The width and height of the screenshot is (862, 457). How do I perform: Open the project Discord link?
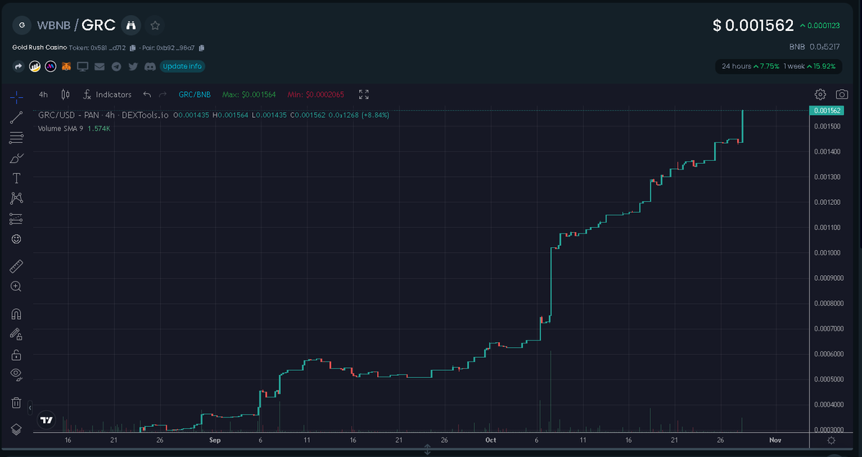149,66
